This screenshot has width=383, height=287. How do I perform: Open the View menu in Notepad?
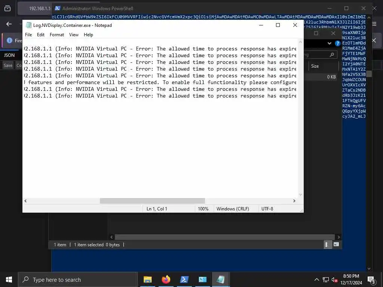74,35
